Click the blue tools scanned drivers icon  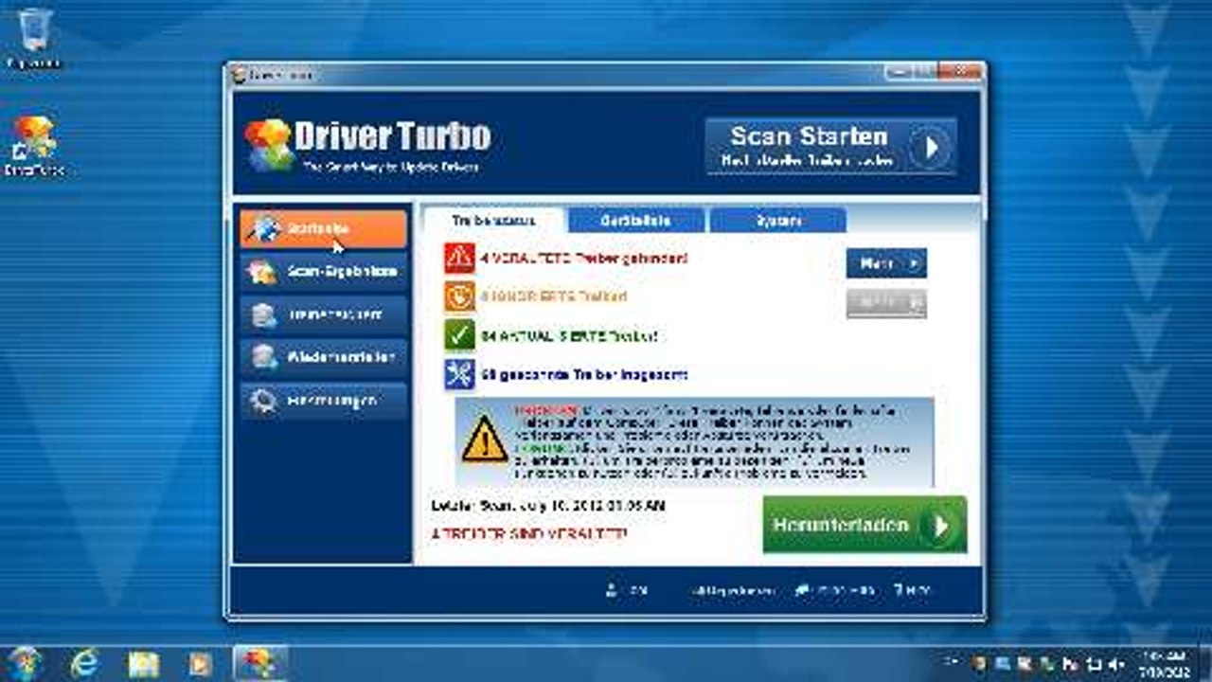click(x=459, y=374)
